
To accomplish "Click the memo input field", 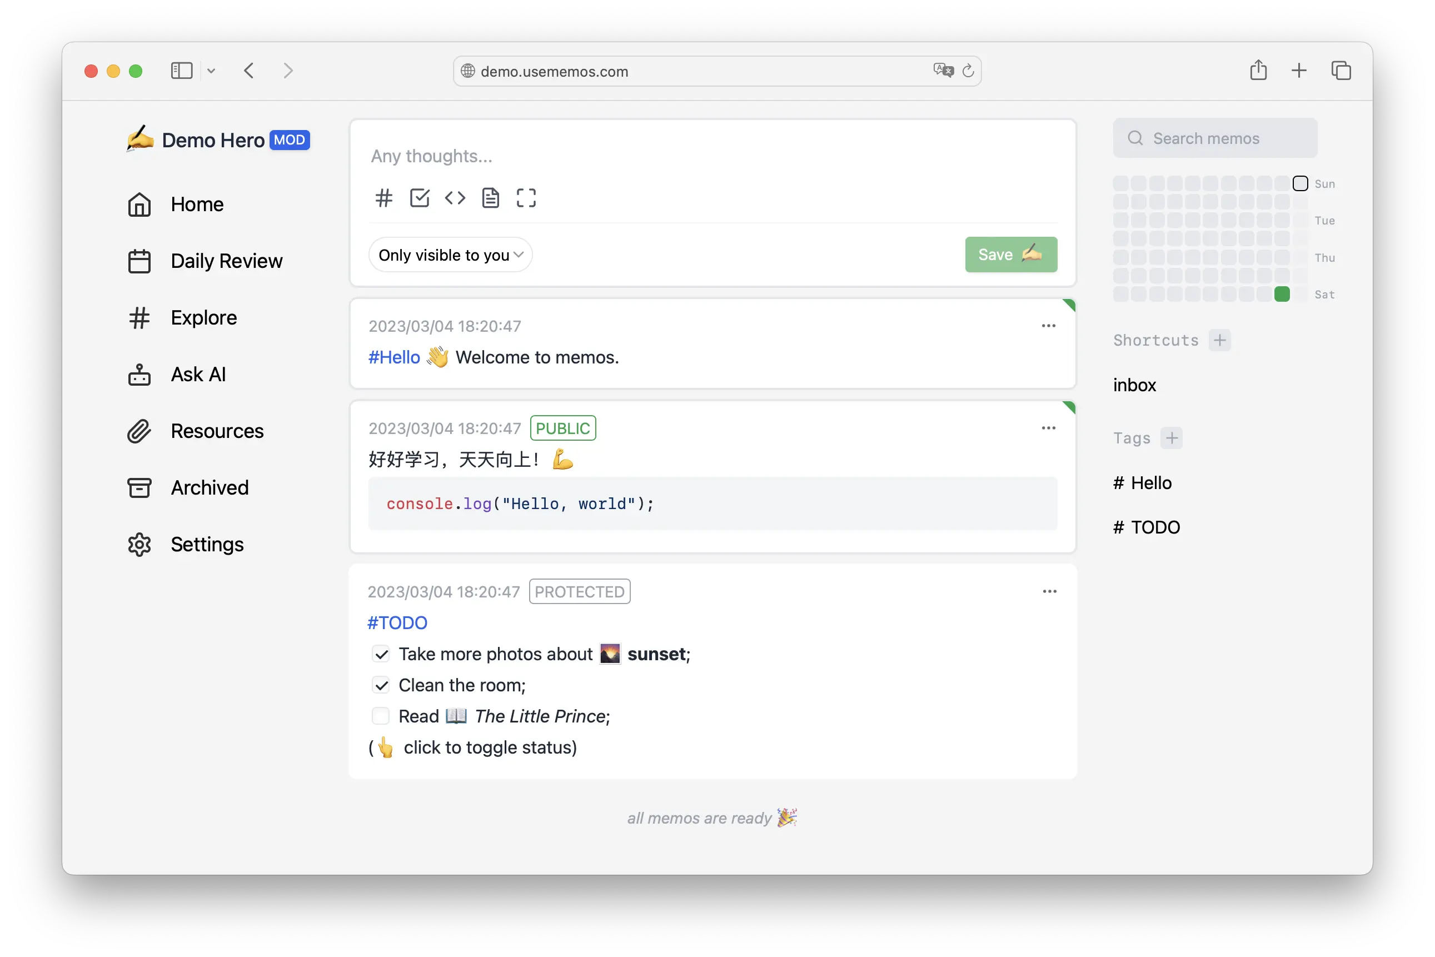I will pyautogui.click(x=712, y=155).
